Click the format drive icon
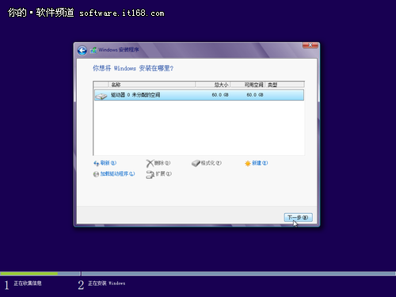This screenshot has height=297, width=396. (x=196, y=163)
